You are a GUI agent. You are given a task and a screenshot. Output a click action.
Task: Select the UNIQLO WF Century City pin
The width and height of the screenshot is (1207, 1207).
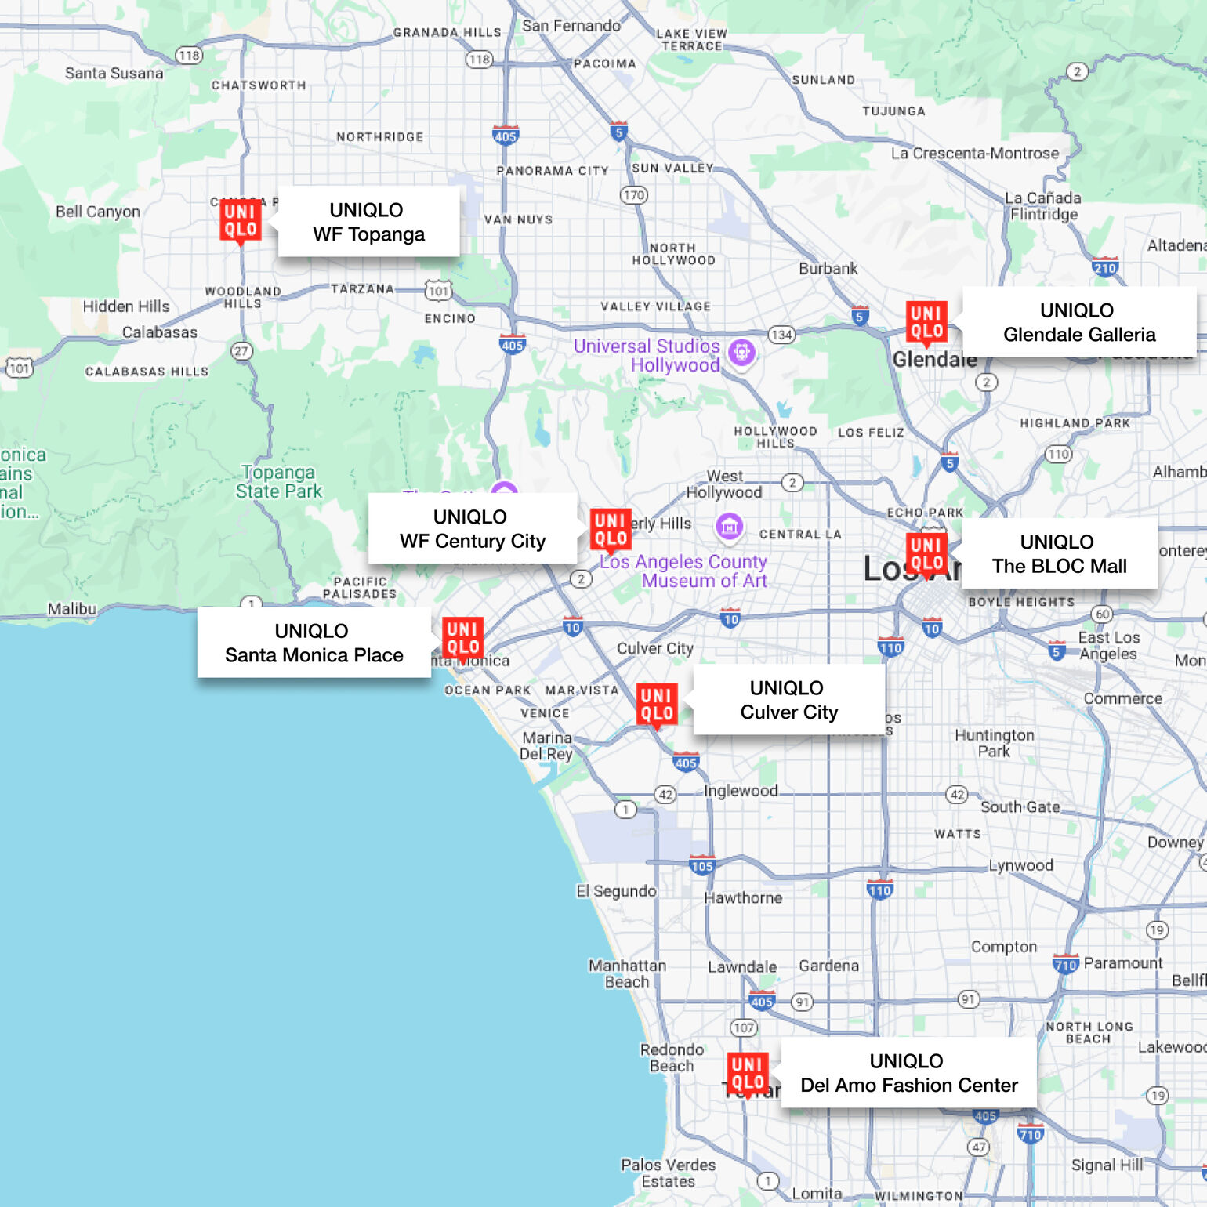pyautogui.click(x=610, y=530)
